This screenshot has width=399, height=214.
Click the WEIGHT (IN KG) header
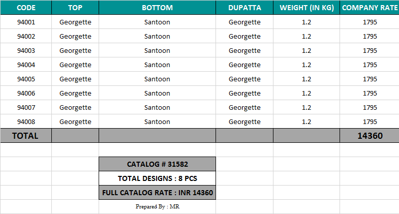[x=306, y=8]
